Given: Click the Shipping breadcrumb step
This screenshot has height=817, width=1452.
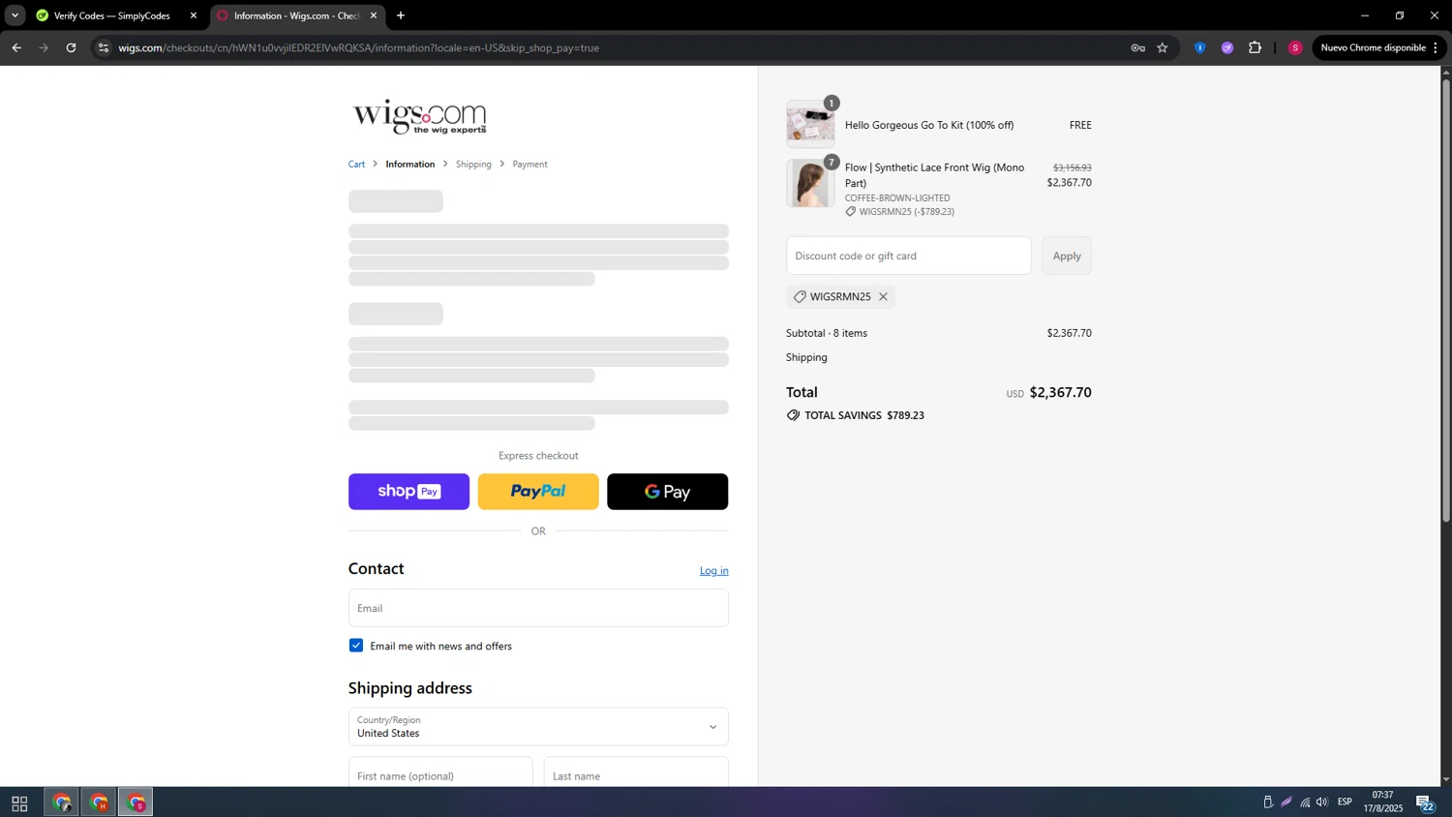Looking at the screenshot, I should 473,165.
